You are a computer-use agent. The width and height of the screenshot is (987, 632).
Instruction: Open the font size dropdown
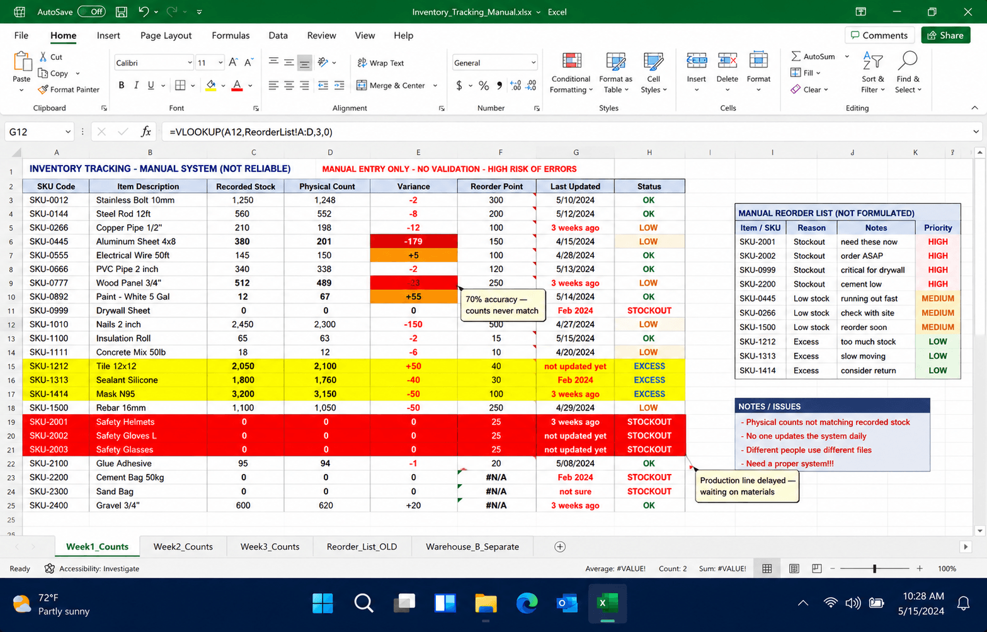(220, 62)
